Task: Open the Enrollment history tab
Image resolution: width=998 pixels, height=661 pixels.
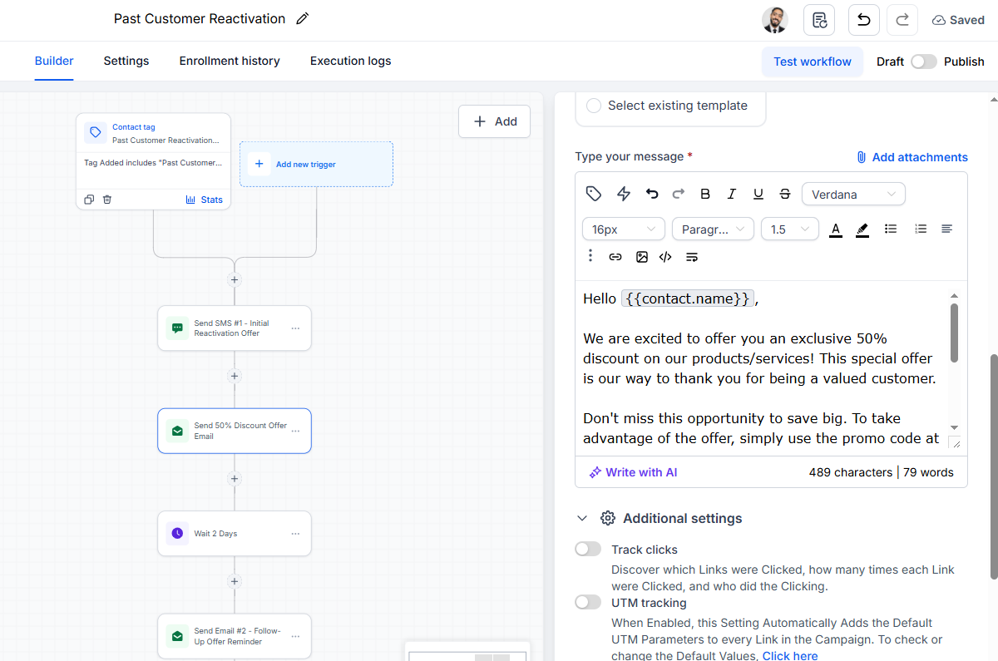Action: pos(230,61)
